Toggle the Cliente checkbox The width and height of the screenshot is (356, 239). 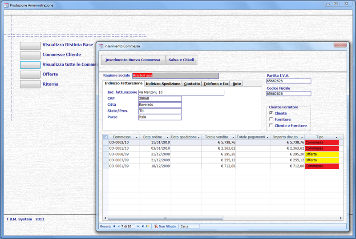[x=271, y=113]
